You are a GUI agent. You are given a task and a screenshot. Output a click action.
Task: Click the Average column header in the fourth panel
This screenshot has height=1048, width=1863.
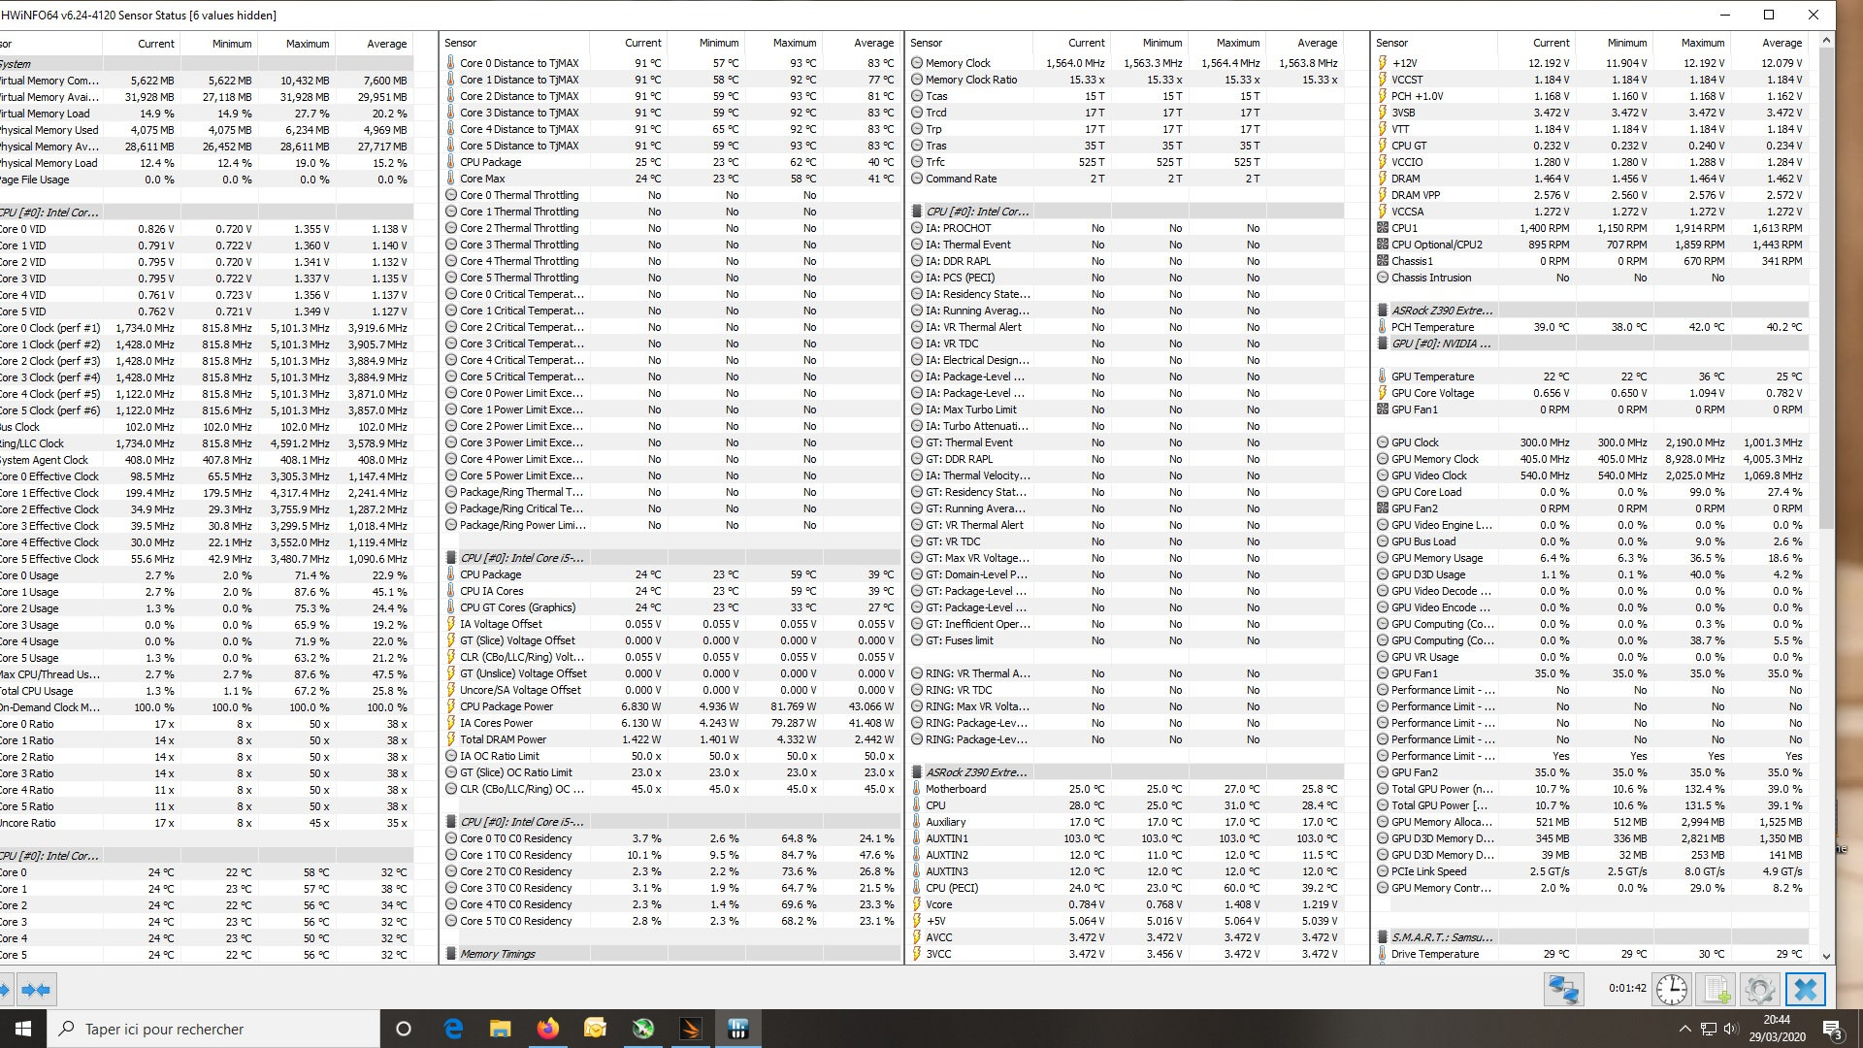tap(1781, 43)
